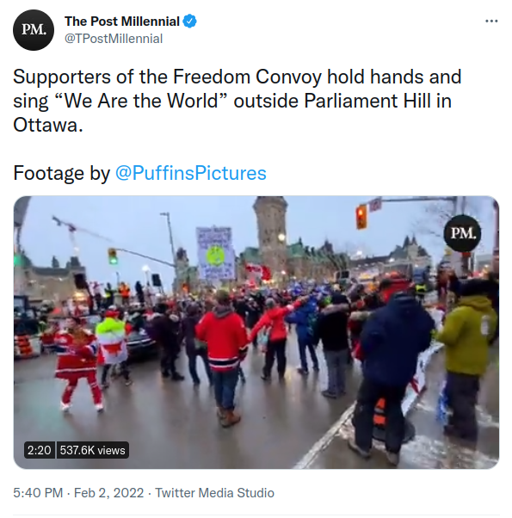Screen dimensions: 512x518
Task: Open the three-dot more options menu
Action: [x=491, y=22]
